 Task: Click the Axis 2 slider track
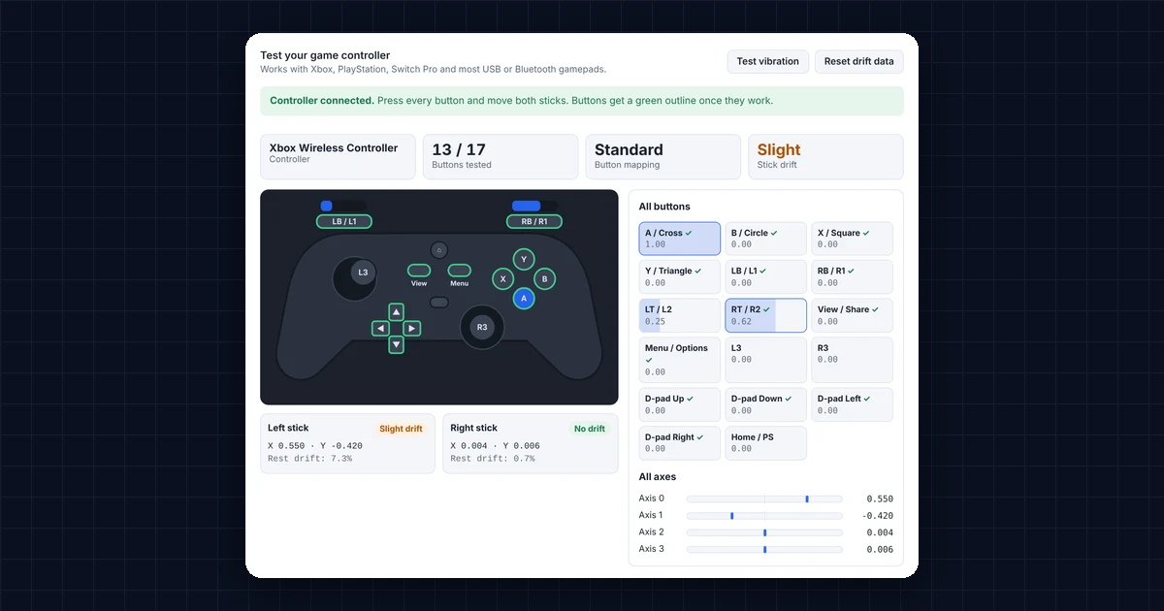[764, 532]
